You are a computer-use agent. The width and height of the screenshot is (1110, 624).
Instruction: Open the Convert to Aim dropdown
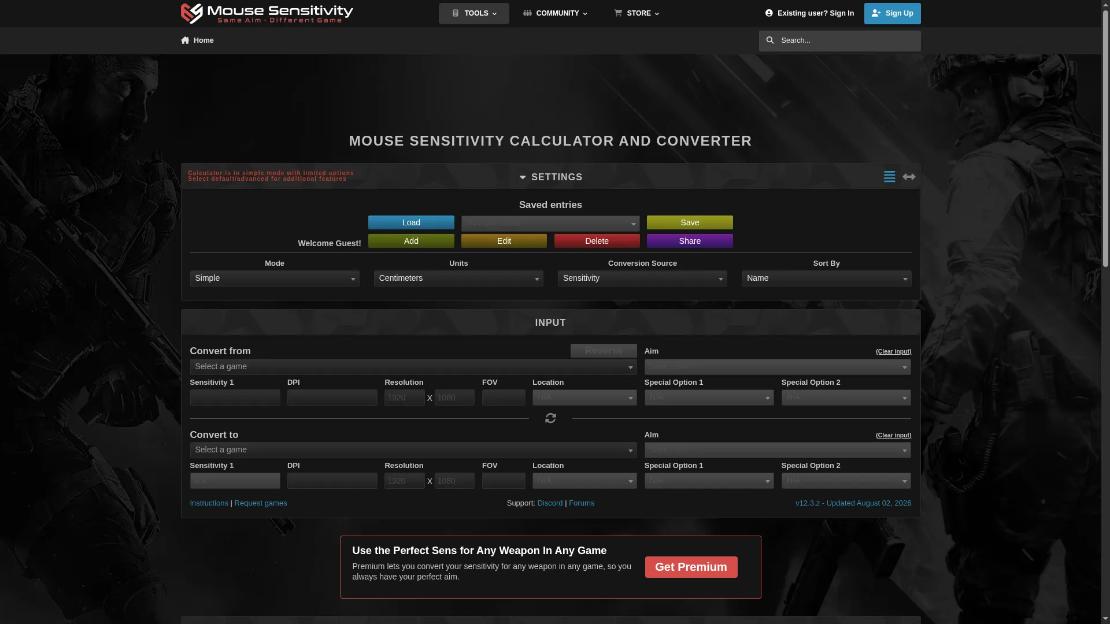tap(778, 450)
